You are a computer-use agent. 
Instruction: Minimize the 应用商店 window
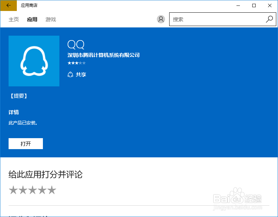pos(238,5)
